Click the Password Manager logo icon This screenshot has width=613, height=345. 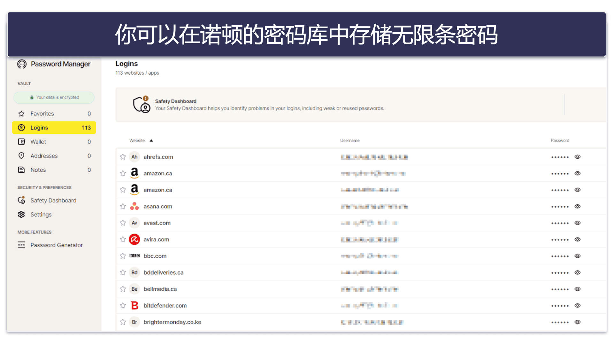click(x=22, y=64)
